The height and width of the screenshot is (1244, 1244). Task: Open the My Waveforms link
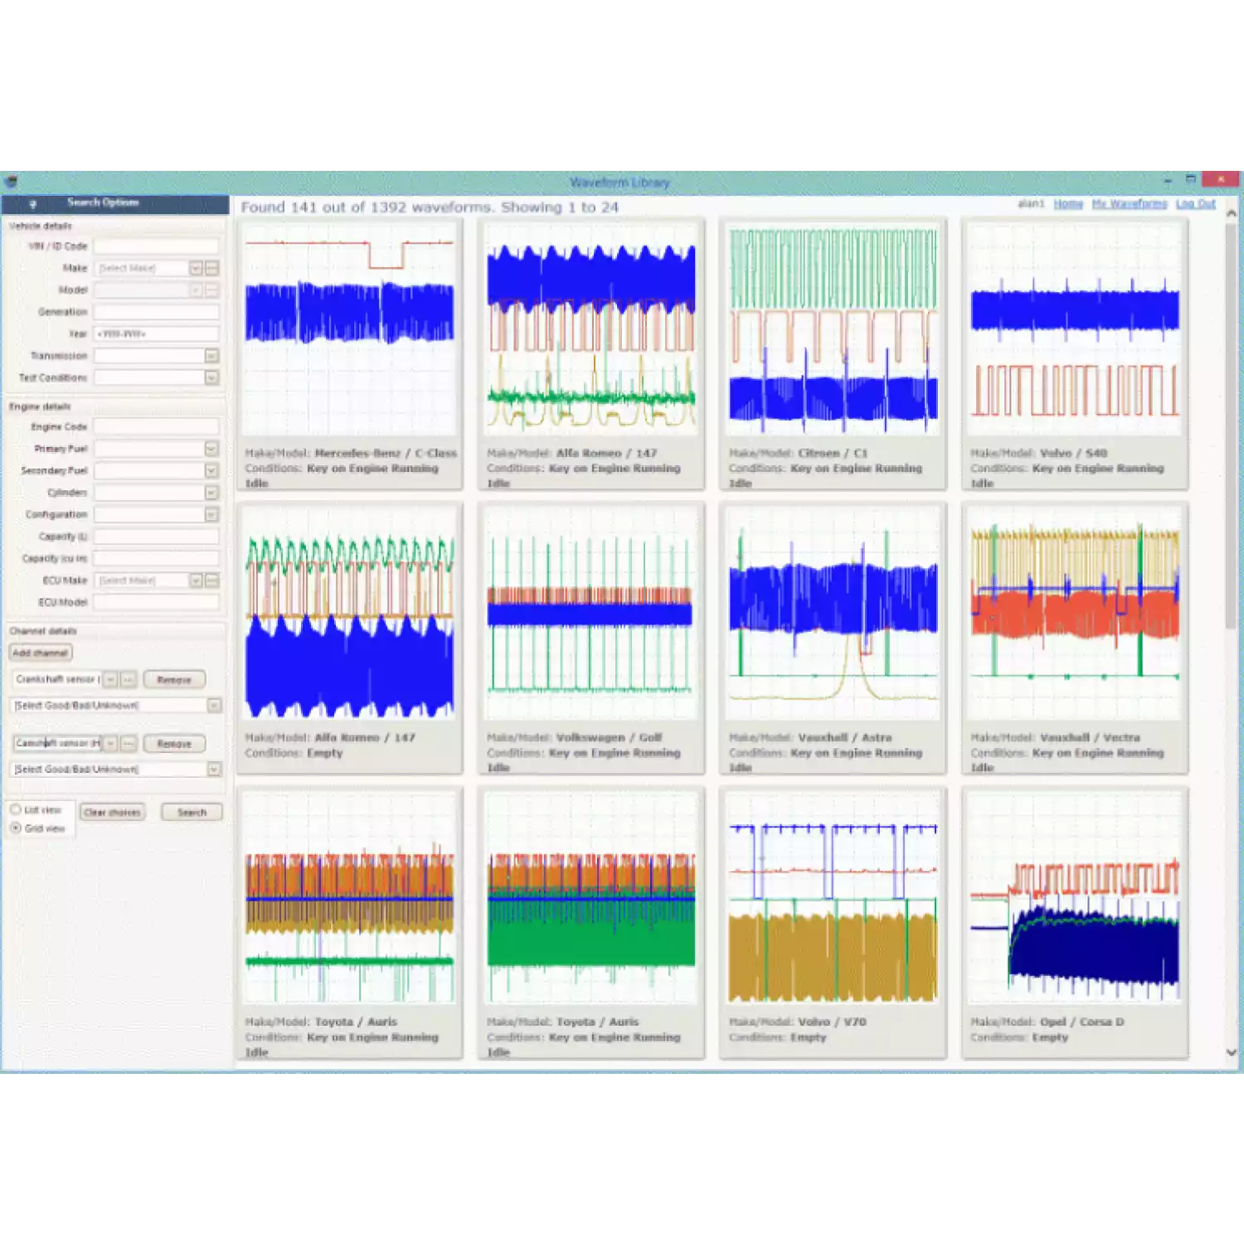click(x=1129, y=204)
